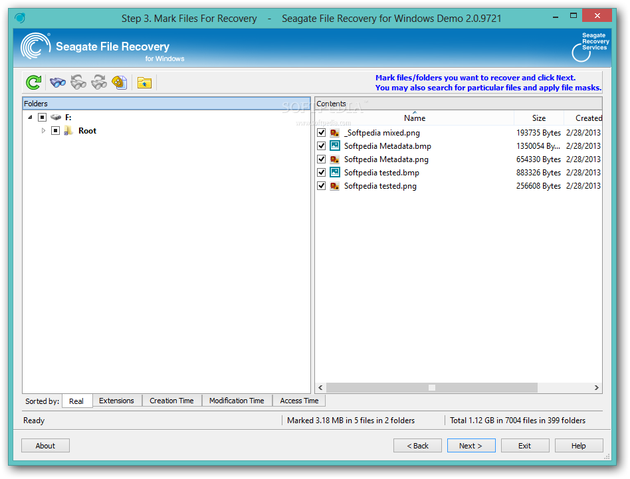Open Help with the Help button

click(x=579, y=446)
